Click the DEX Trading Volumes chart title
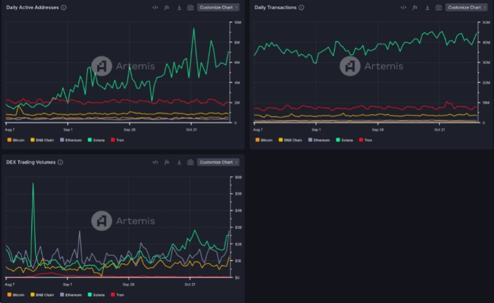 [x=31, y=163]
